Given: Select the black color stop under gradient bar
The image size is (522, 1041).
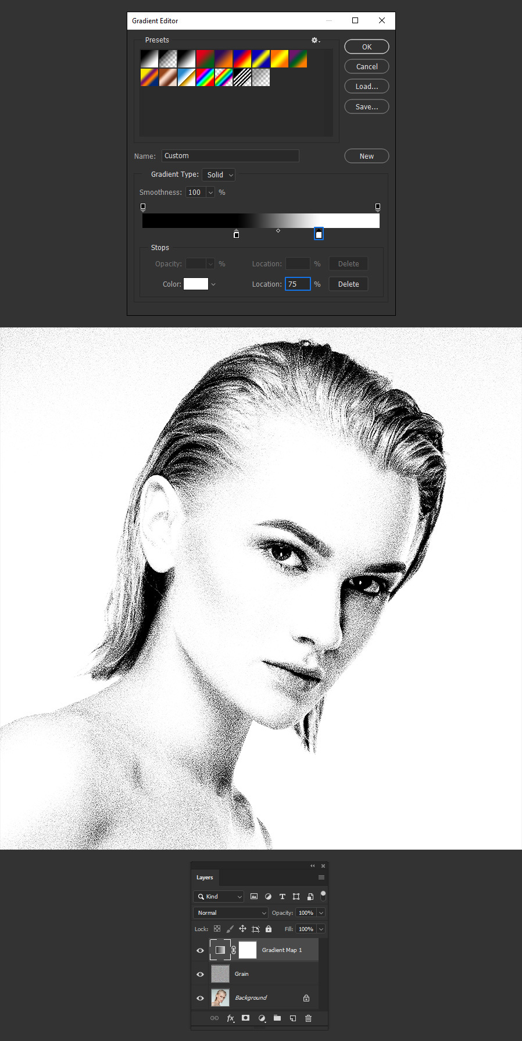Looking at the screenshot, I should click(x=236, y=234).
